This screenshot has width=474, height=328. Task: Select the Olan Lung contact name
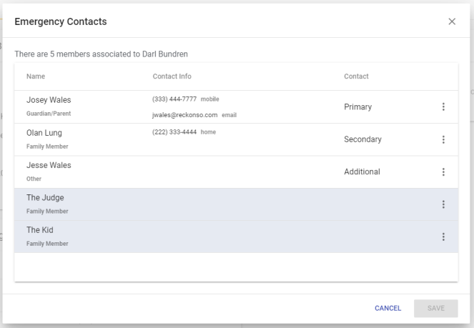point(44,132)
